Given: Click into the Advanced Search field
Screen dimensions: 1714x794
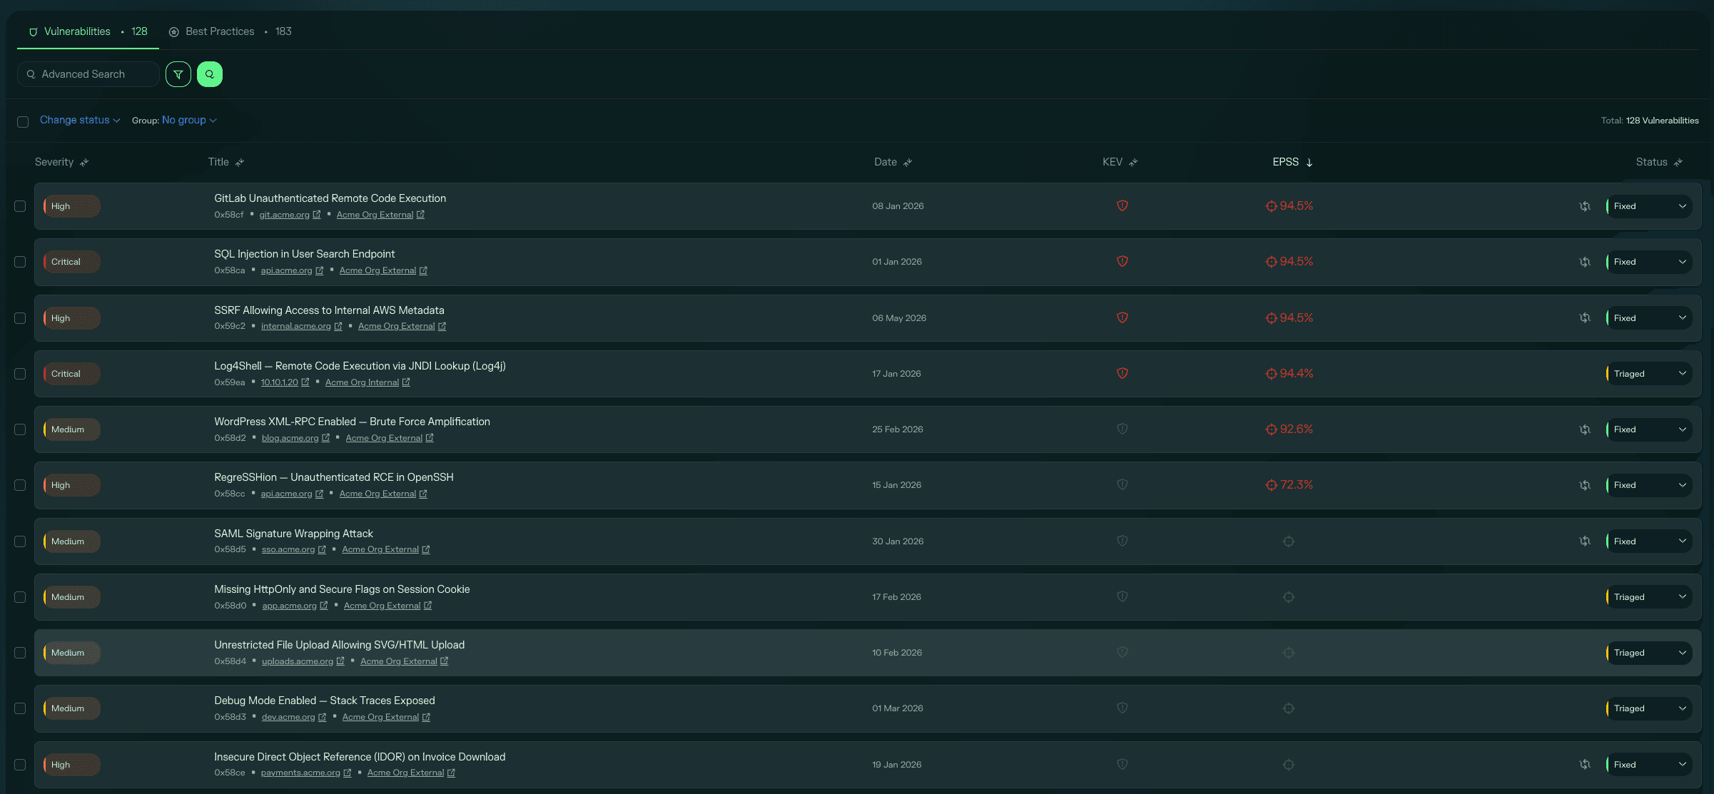Looking at the screenshot, I should coord(88,74).
